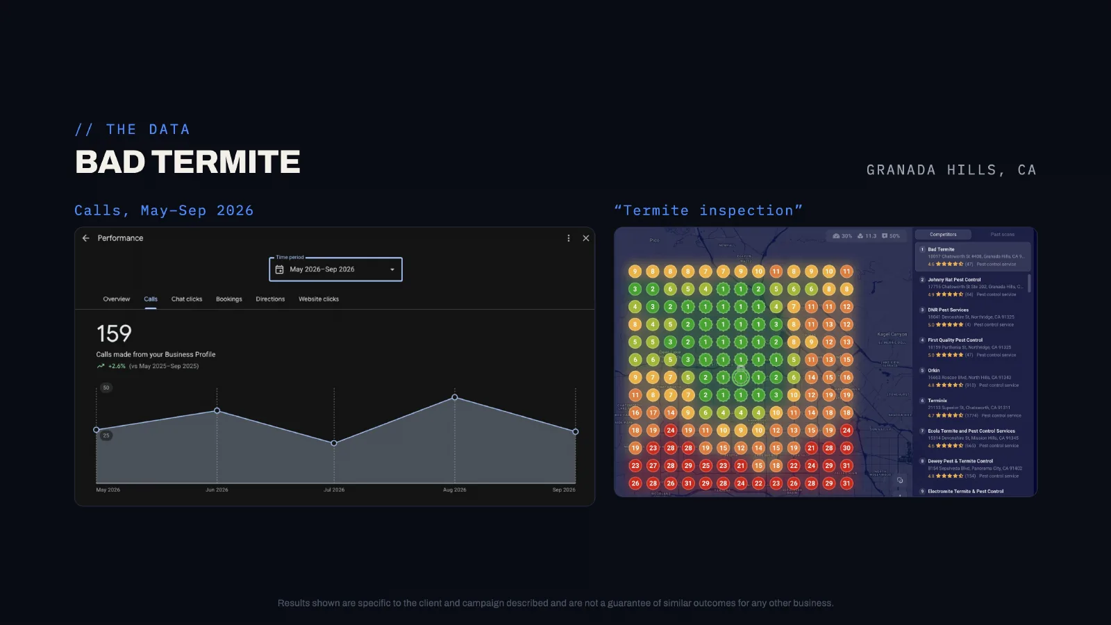The image size is (1111, 625).
Task: Select Dewey Pest & Termite Control listing
Action: click(973, 468)
